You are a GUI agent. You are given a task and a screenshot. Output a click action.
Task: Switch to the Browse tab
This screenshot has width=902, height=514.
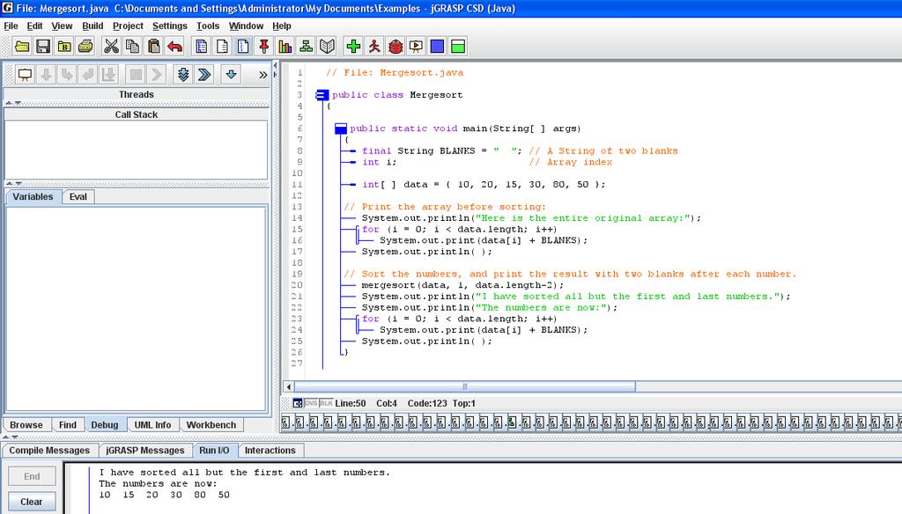point(26,425)
